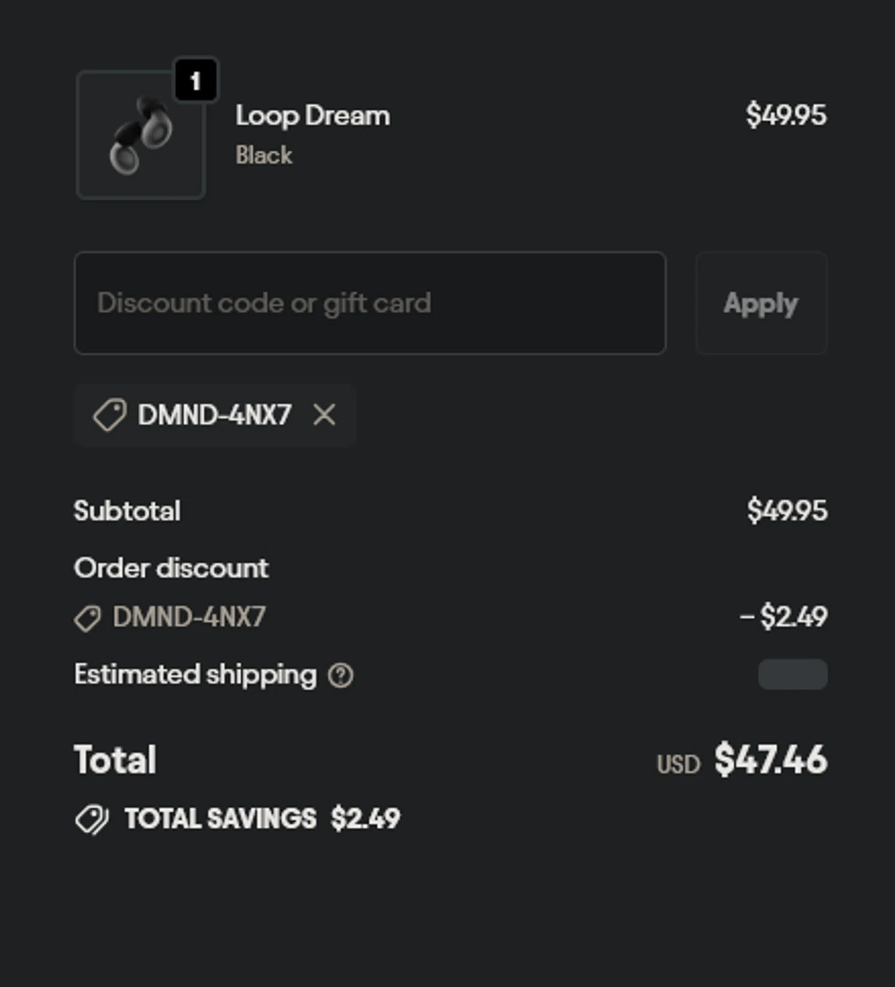Click the Black variant label
The height and width of the screenshot is (987, 895).
point(264,155)
